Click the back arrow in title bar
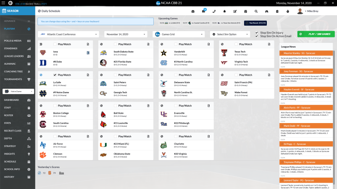Image resolution: width=337 pixels, height=189 pixels. point(4,3)
